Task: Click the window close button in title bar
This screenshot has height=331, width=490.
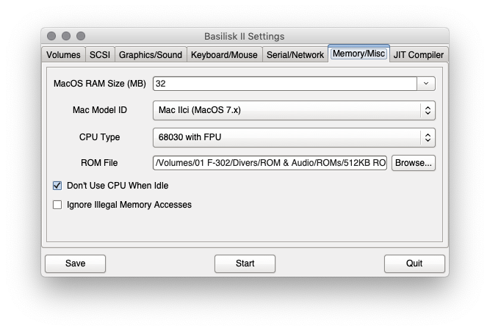Action: point(51,36)
